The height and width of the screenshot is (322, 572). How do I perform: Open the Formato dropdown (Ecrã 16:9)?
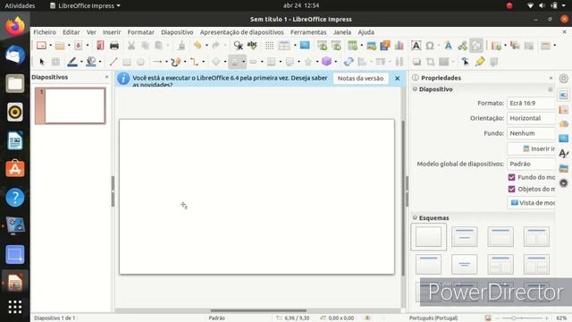(x=531, y=104)
